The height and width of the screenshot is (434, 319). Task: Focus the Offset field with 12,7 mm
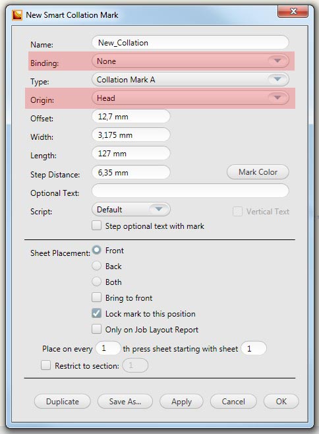click(131, 117)
